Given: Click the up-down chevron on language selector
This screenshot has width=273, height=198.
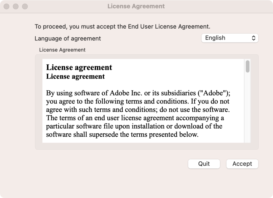Looking at the screenshot, I should (254, 38).
